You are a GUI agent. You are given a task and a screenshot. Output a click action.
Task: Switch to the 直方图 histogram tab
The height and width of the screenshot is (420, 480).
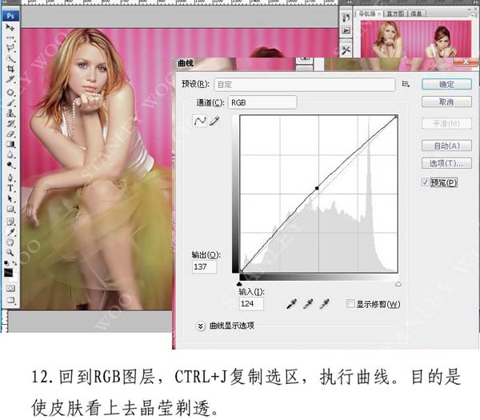tap(395, 13)
